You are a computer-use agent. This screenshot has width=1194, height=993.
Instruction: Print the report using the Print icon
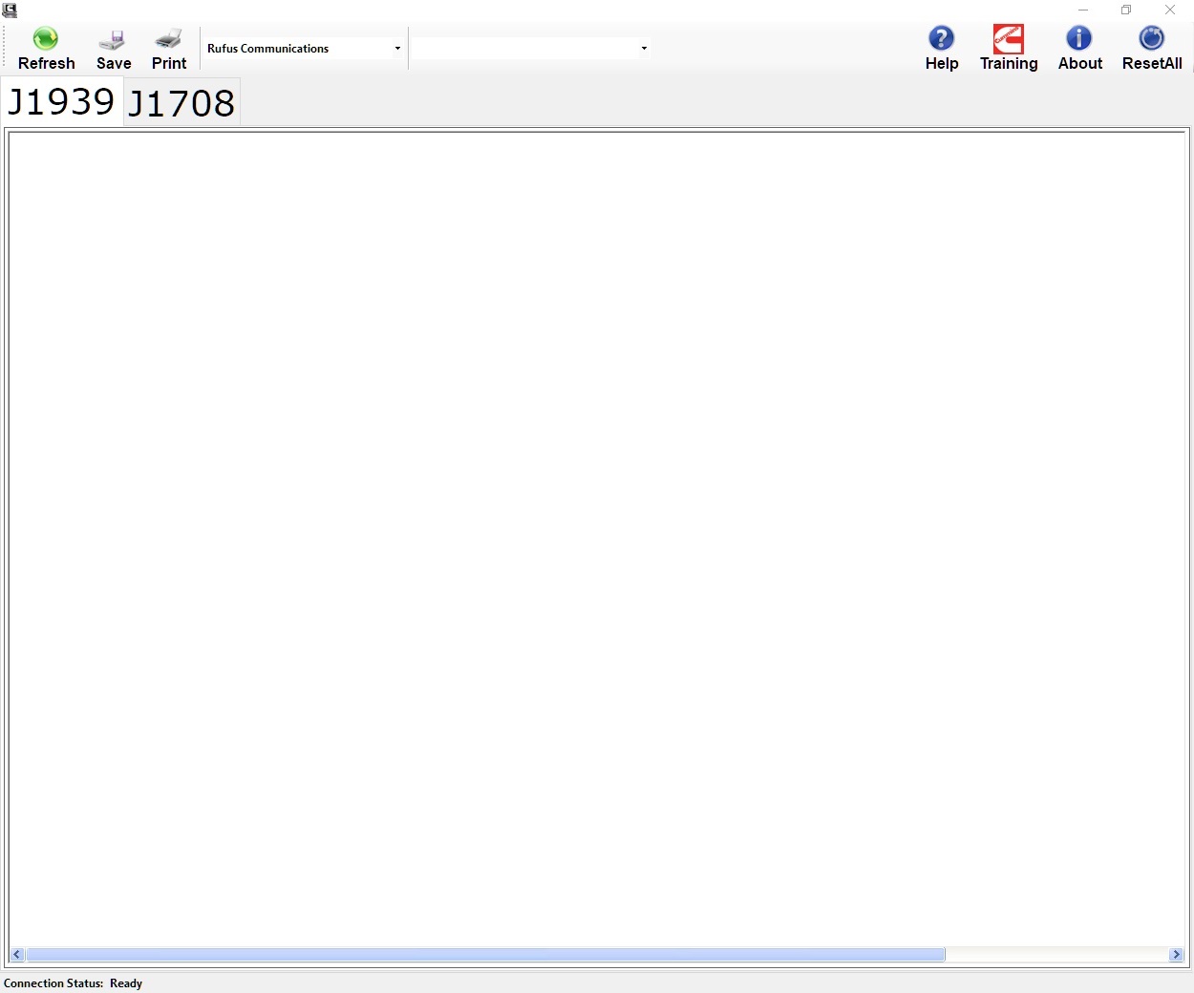[x=169, y=39]
